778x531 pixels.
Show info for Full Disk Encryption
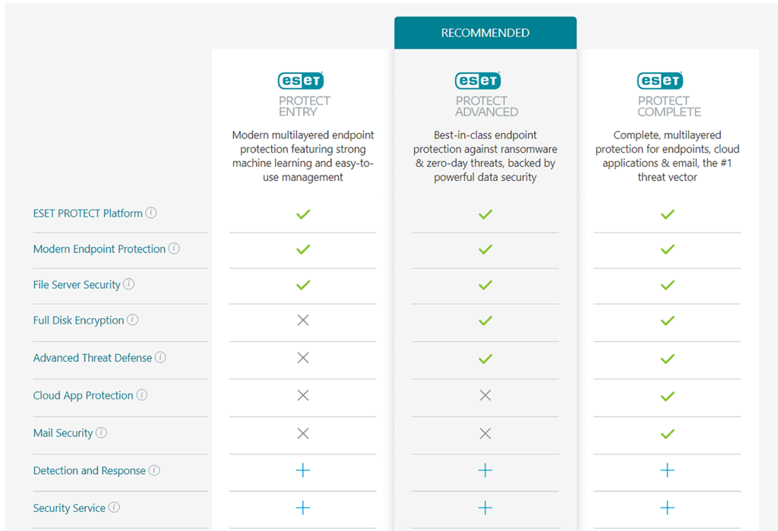[x=133, y=320]
